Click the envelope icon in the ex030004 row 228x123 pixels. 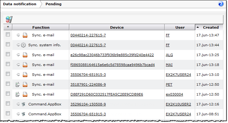25,94
